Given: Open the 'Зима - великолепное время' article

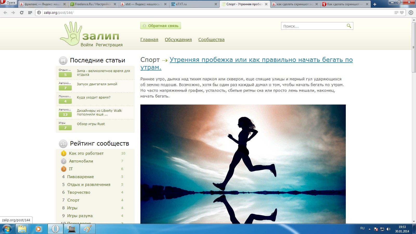Looking at the screenshot, I should click(x=103, y=73).
